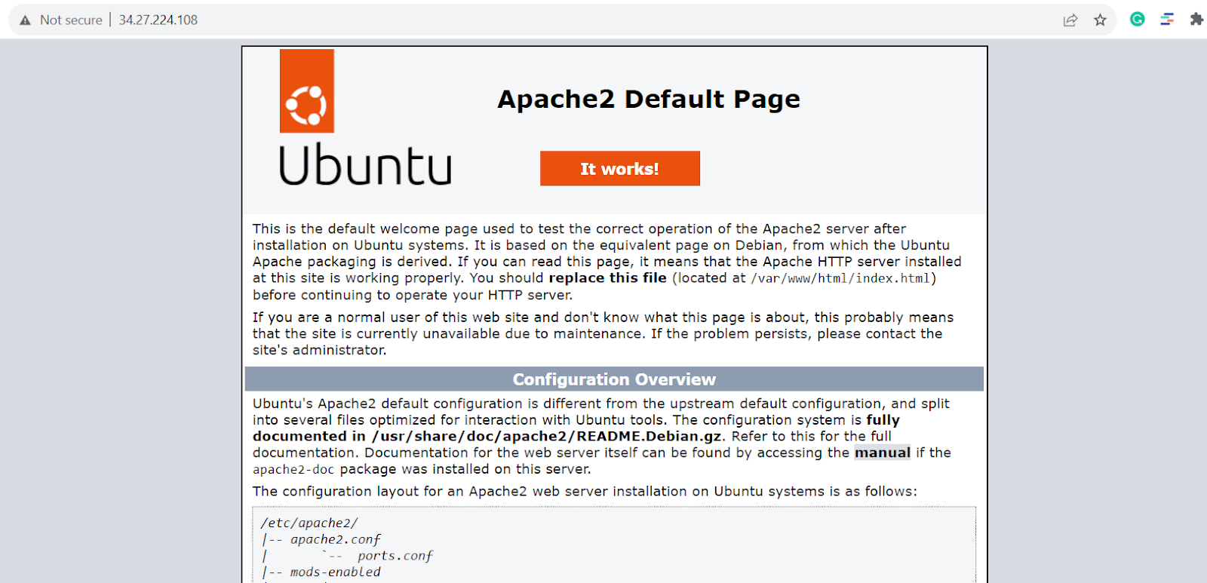Open the "manual" documentation link
The image size is (1207, 583).
click(882, 453)
